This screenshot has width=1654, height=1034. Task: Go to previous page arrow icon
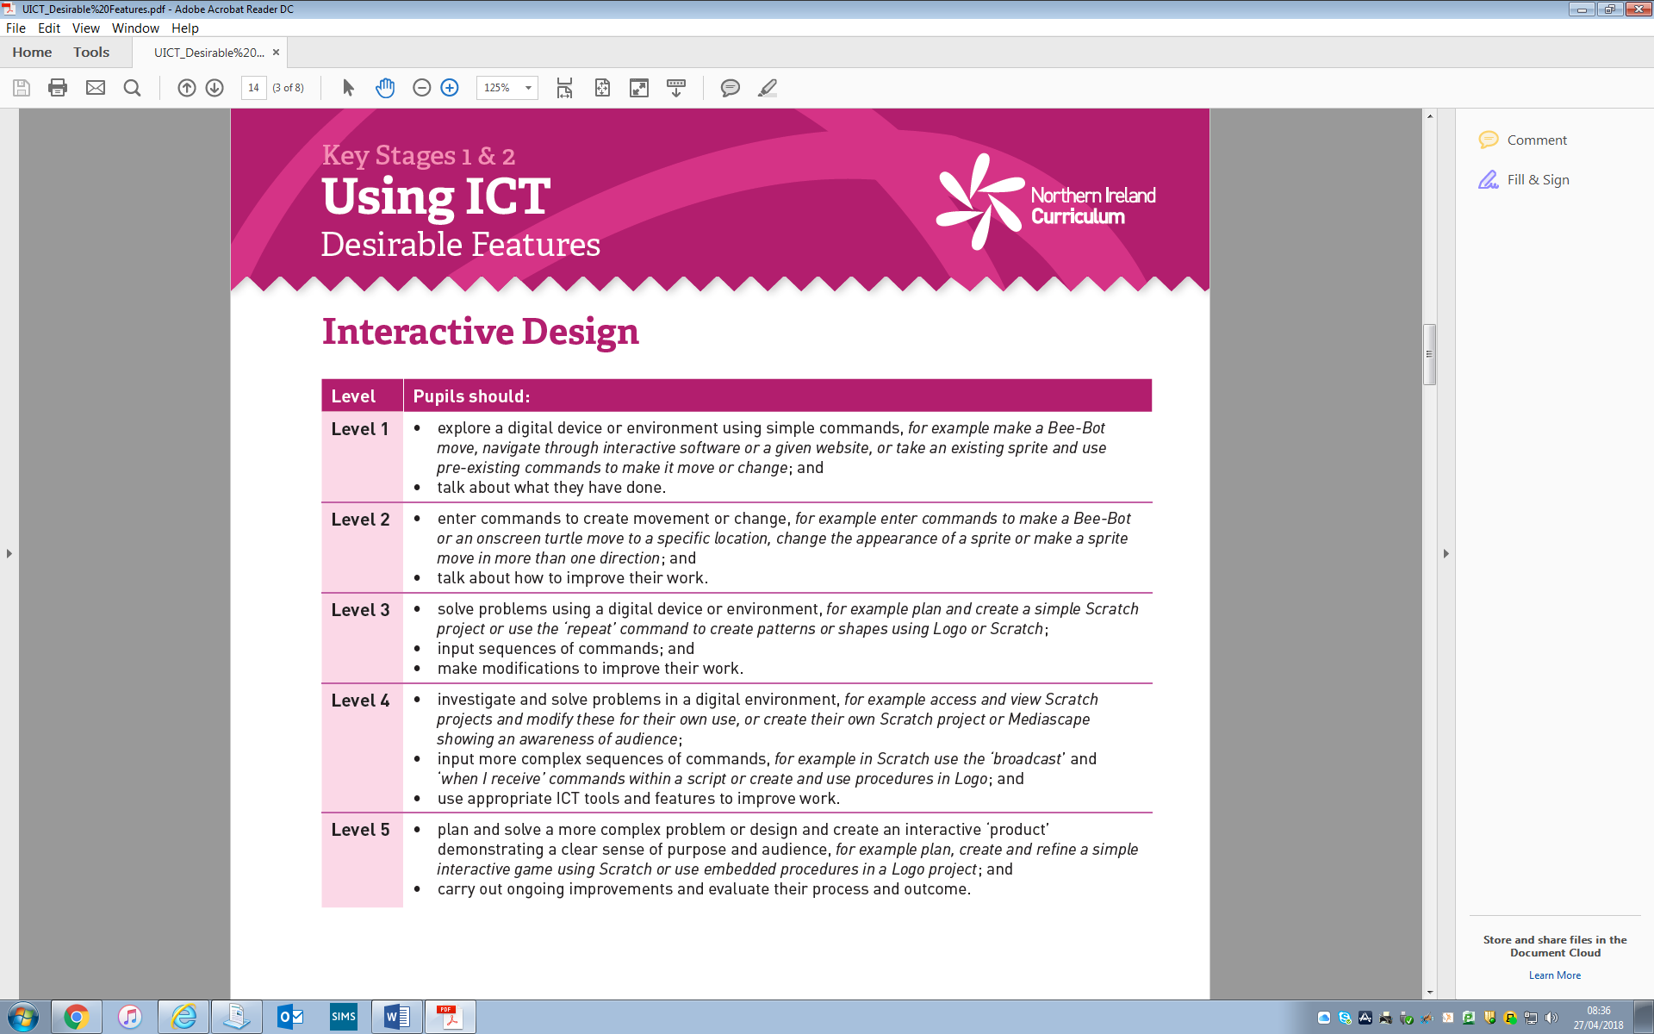tap(187, 88)
